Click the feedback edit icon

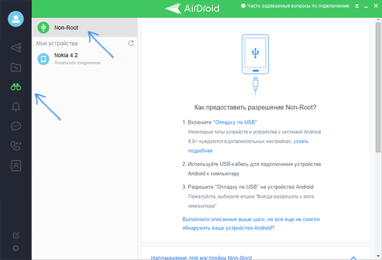(16, 235)
